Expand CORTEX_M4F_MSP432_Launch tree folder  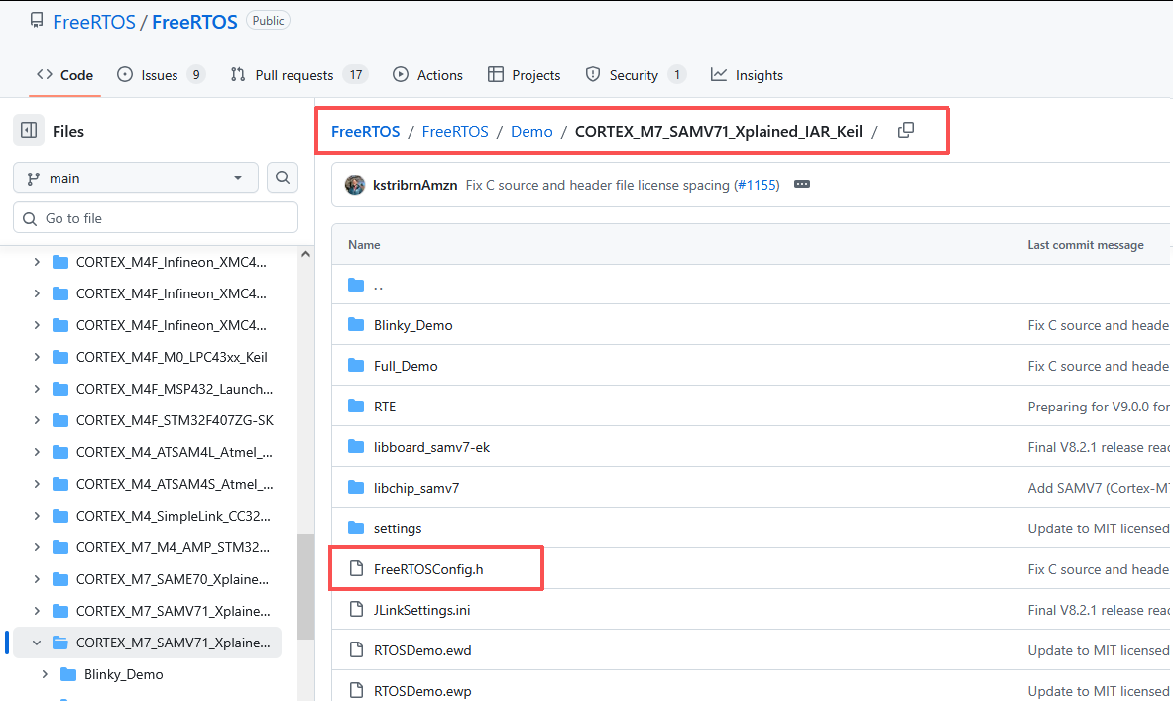tap(37, 389)
